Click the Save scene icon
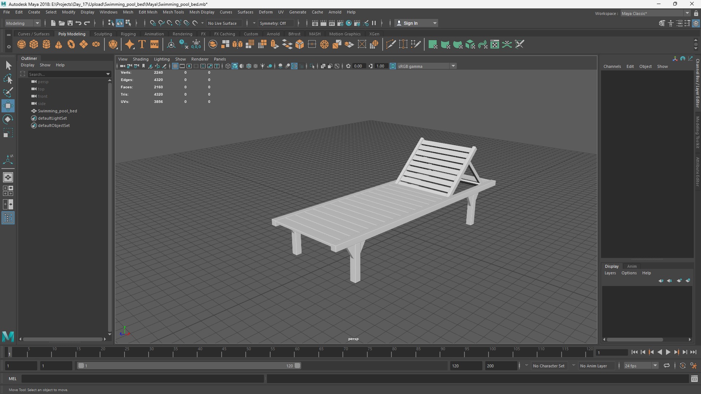 pos(70,23)
